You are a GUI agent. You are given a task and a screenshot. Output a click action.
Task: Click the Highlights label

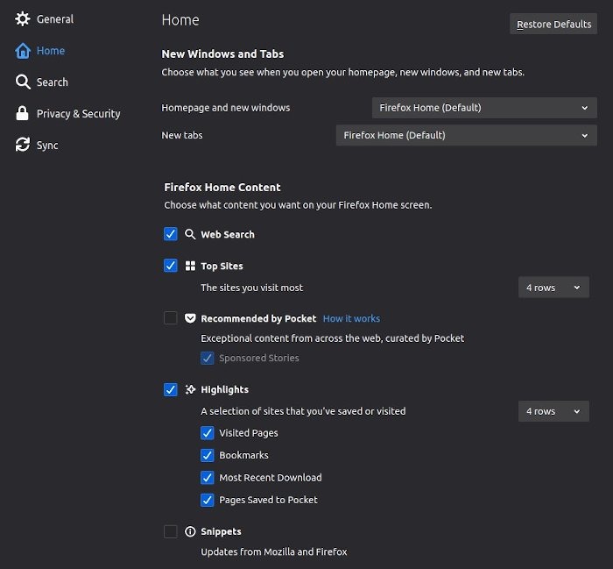tap(224, 390)
